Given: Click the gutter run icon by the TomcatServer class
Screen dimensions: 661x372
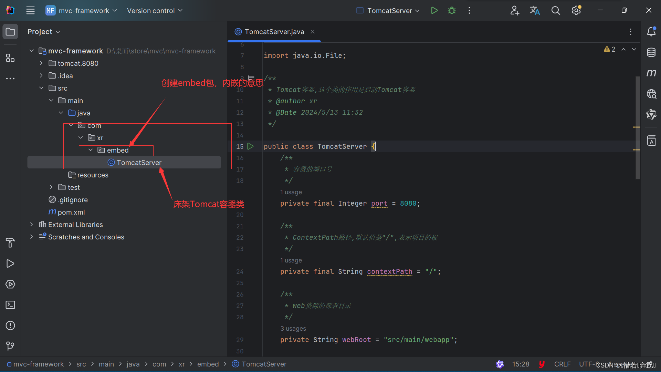Looking at the screenshot, I should [x=251, y=146].
